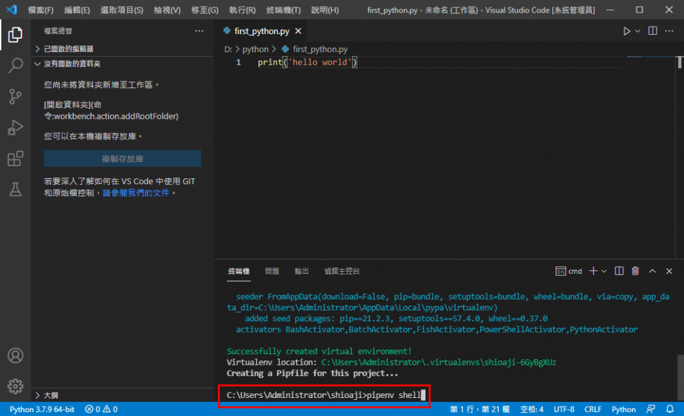Click the editor vertical scrollbar

point(679,62)
